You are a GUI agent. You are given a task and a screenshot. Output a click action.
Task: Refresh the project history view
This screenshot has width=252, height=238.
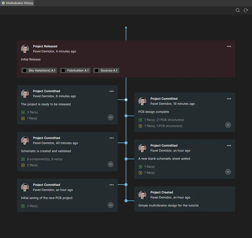pos(246,10)
